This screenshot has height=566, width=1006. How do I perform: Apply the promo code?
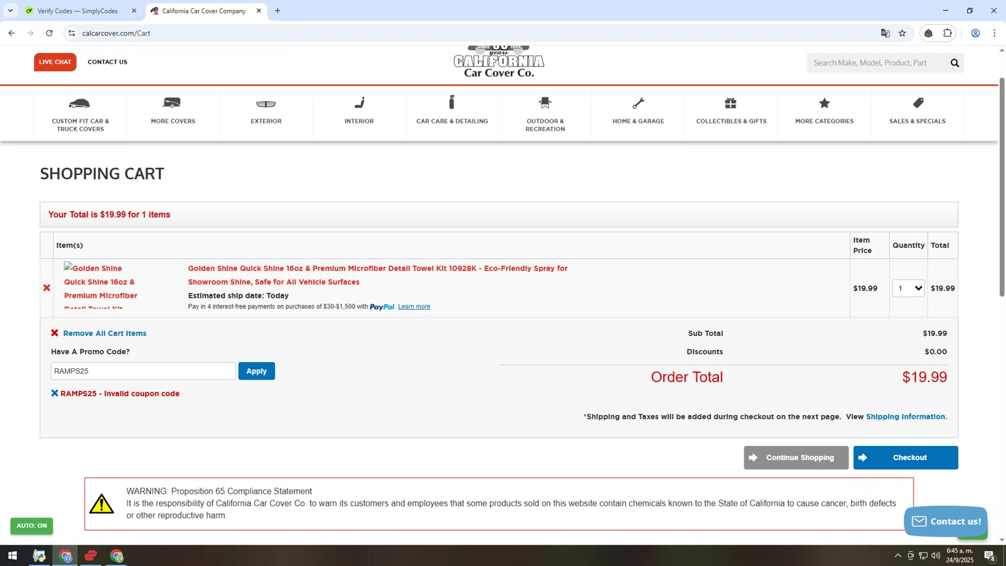(256, 371)
